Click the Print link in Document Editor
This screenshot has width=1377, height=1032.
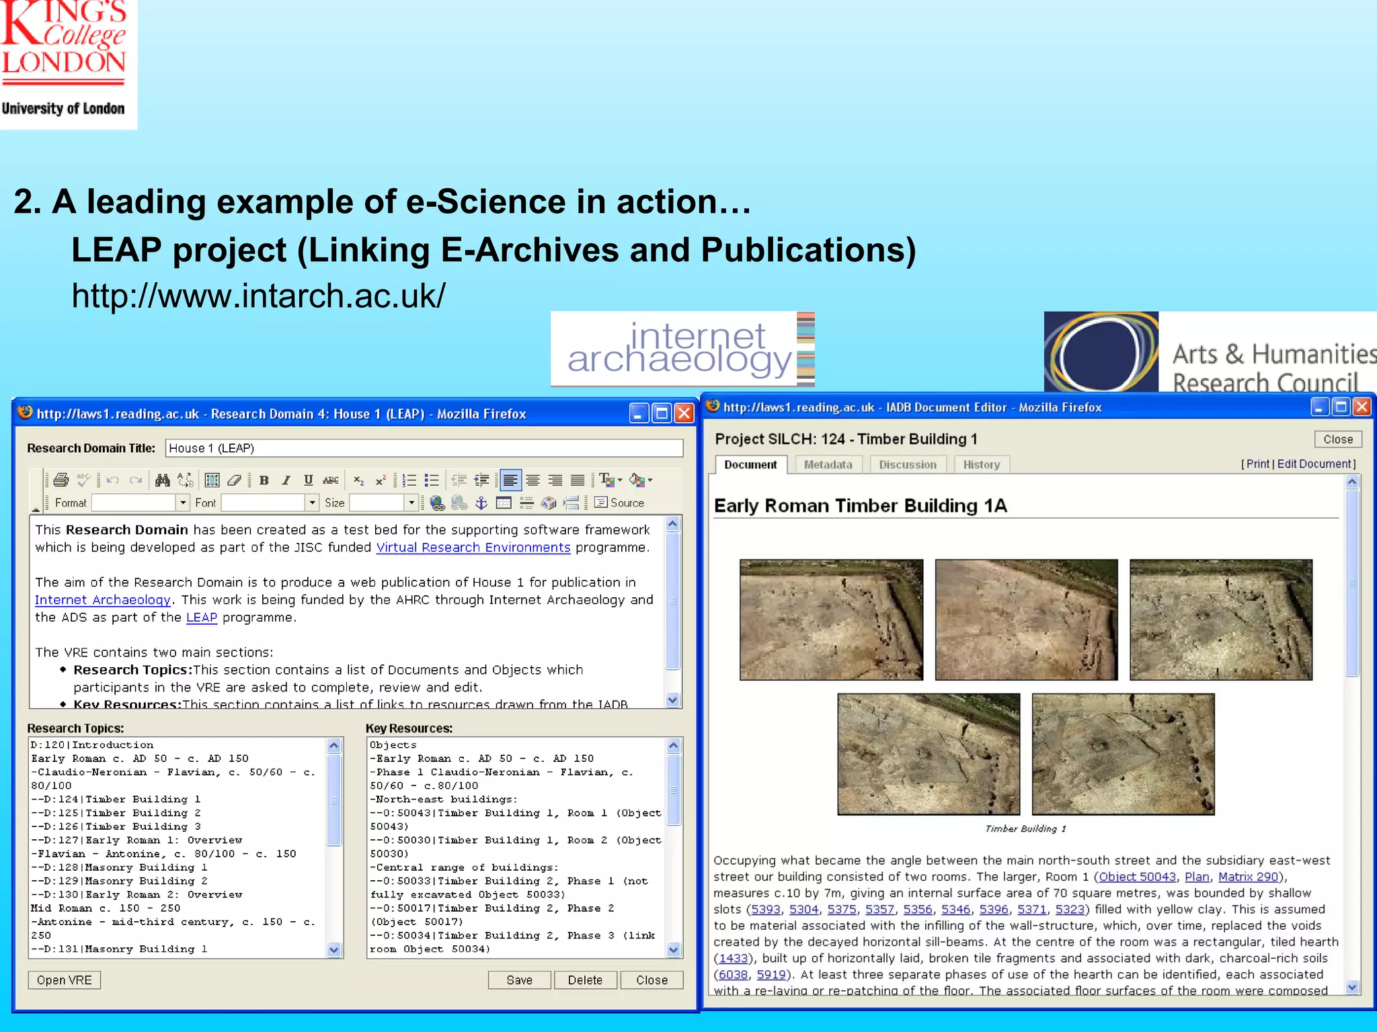tap(1257, 464)
